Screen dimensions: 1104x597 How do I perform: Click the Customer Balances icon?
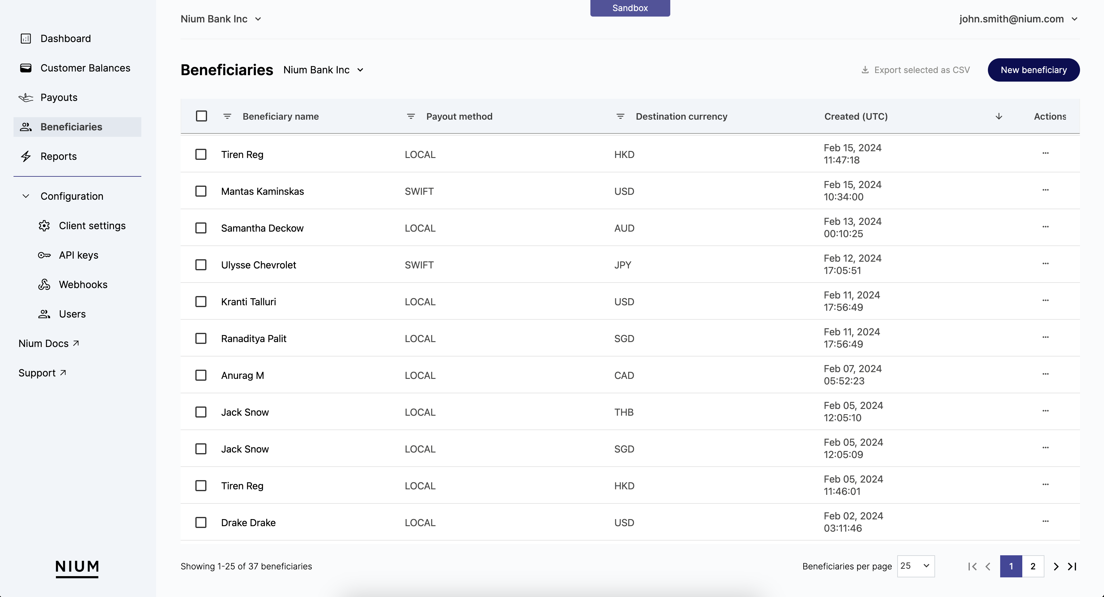click(x=26, y=67)
